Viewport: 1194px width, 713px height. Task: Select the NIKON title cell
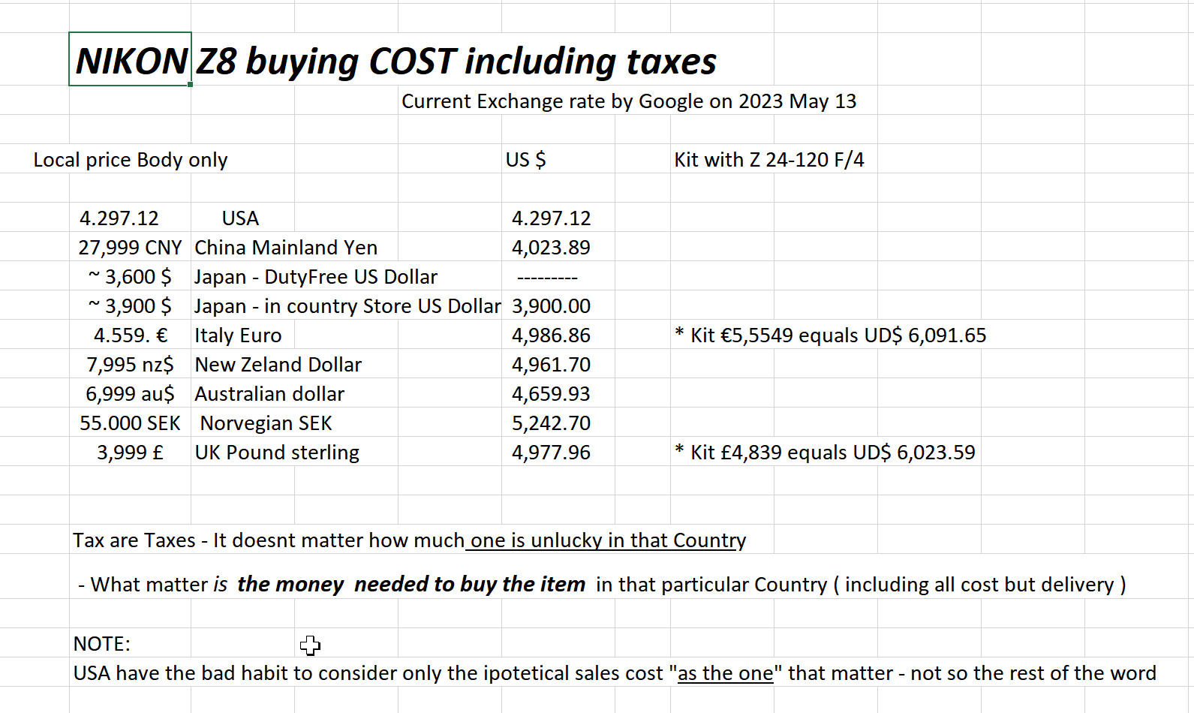[x=131, y=60]
